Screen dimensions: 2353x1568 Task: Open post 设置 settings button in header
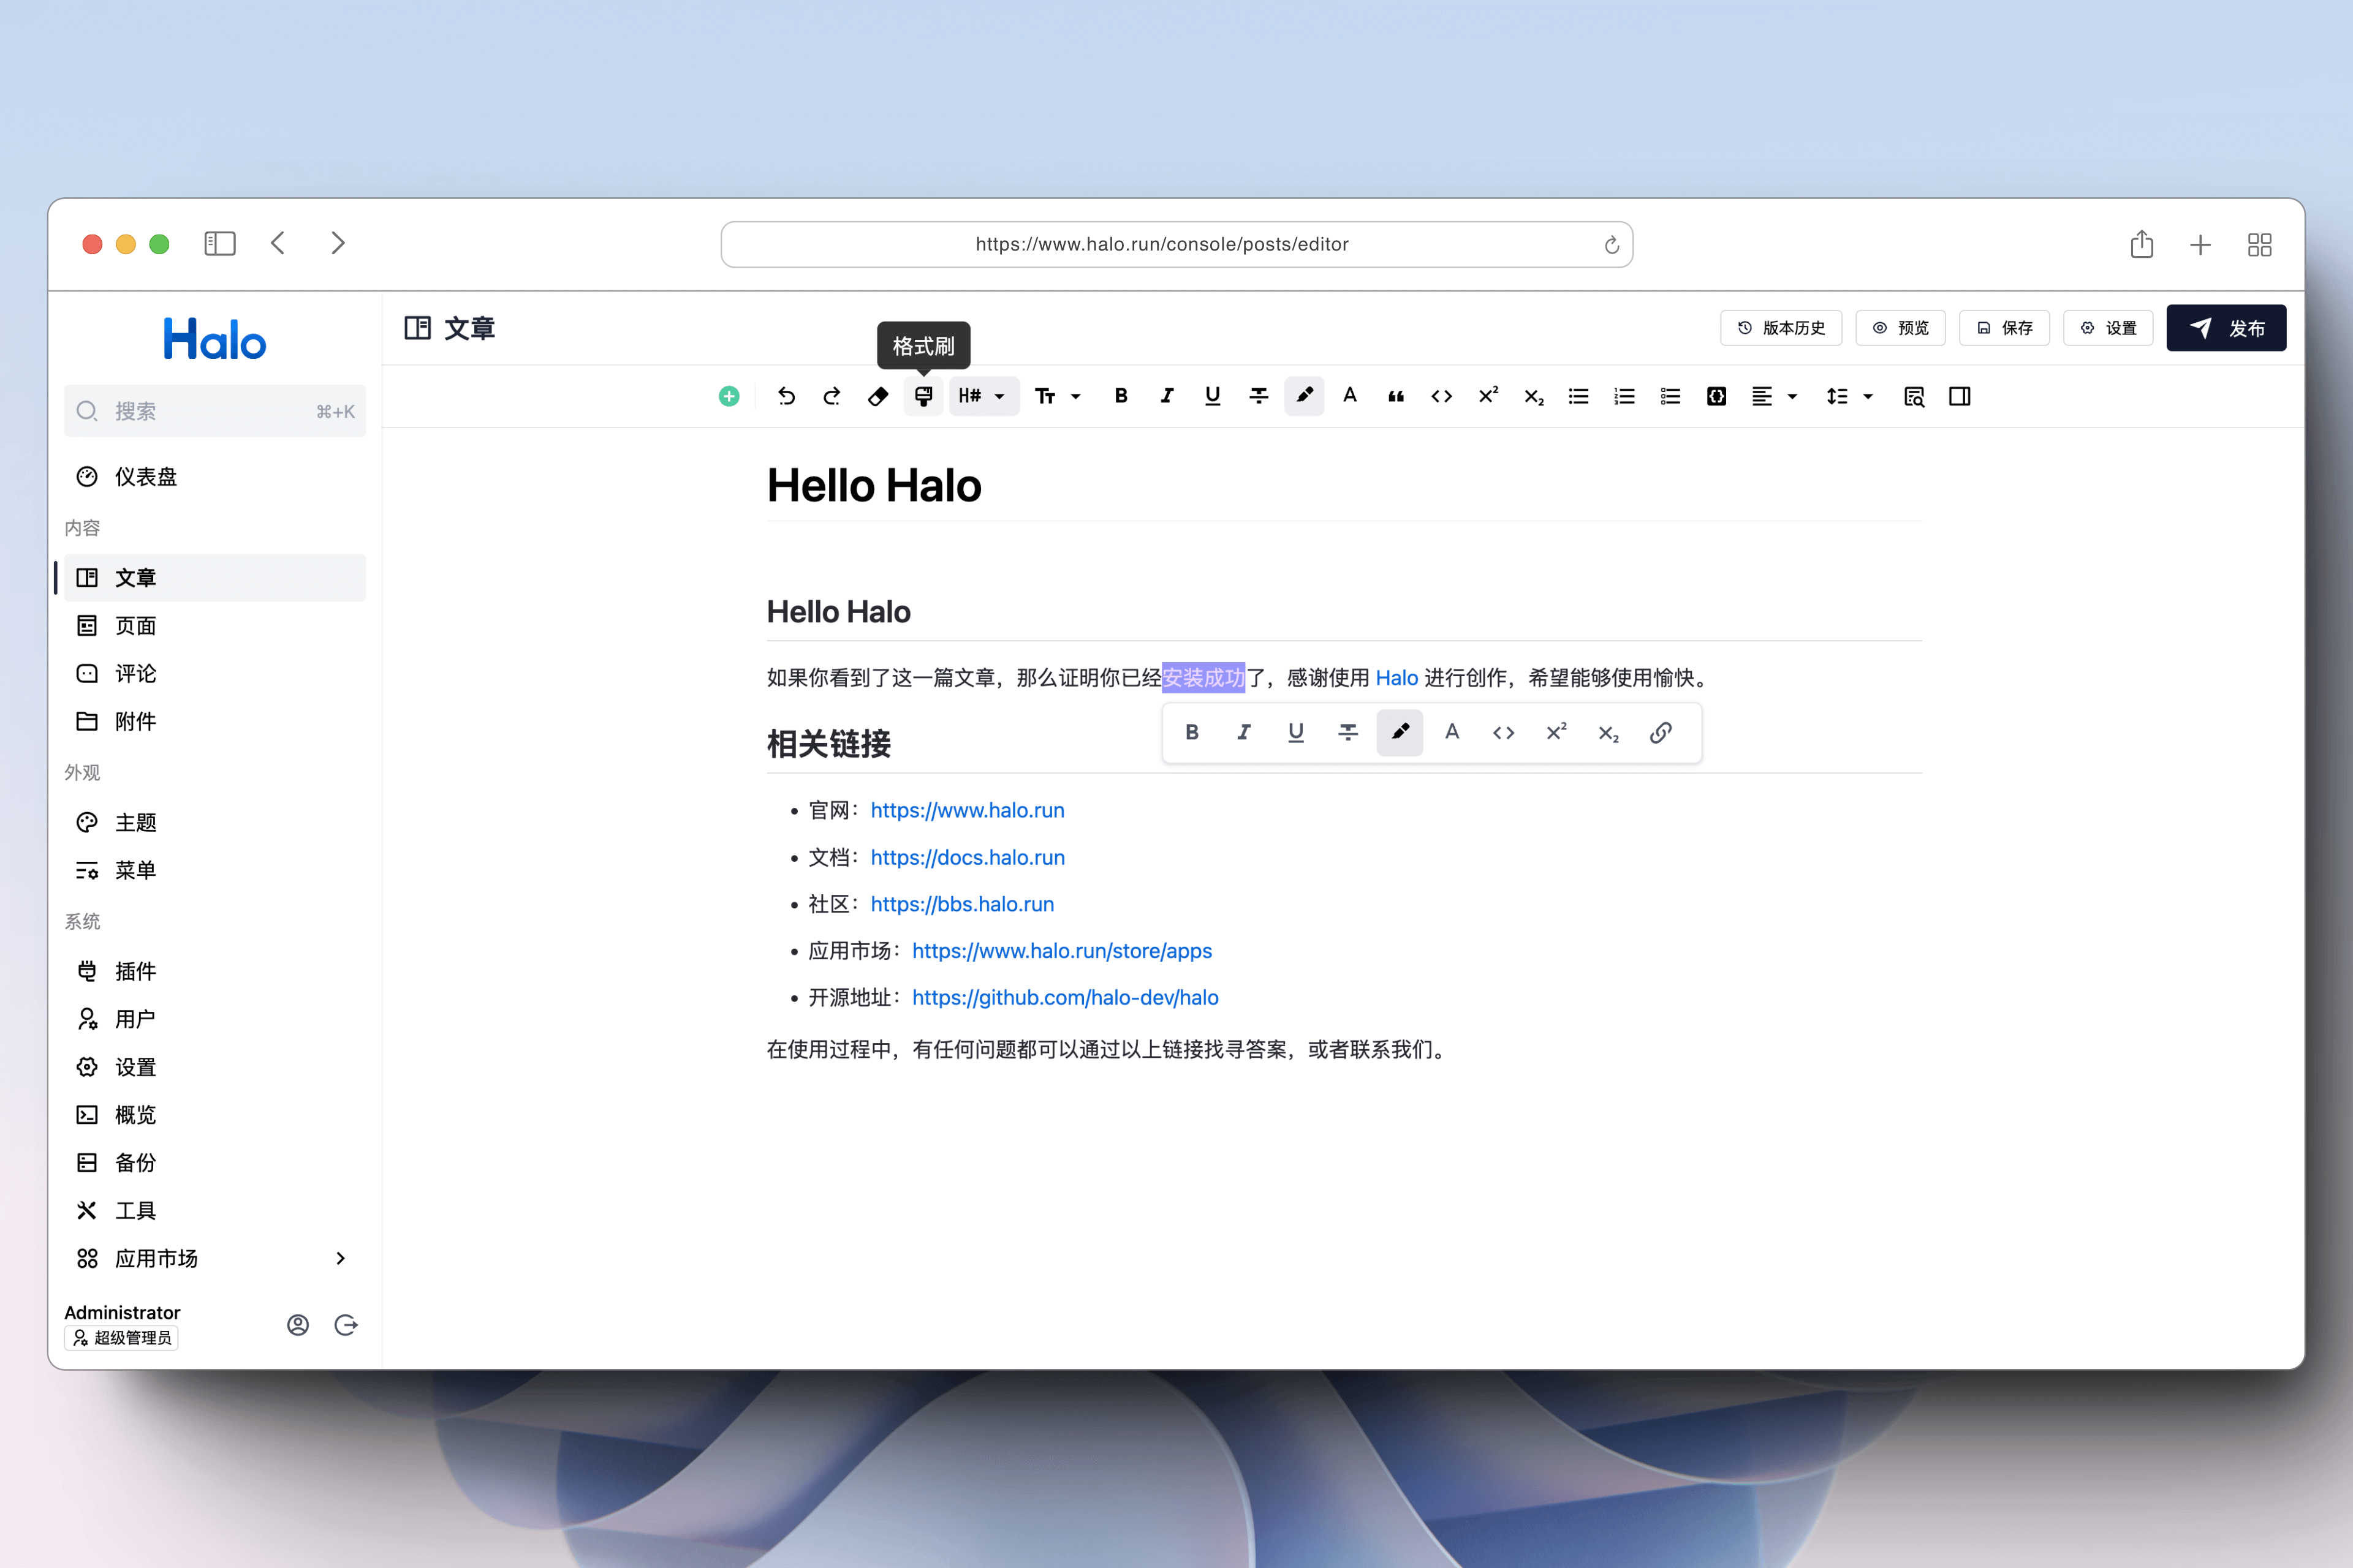[x=2108, y=328]
